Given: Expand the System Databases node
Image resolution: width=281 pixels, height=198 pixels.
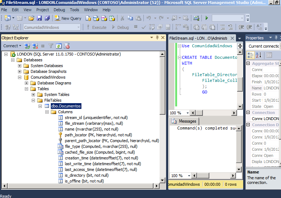Looking at the screenshot, I should click(x=20, y=66).
